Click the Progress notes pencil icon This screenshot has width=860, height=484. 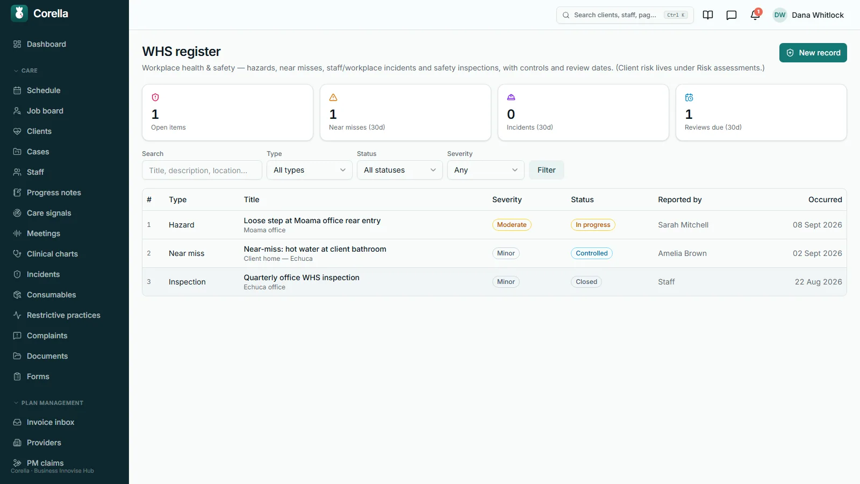point(17,193)
